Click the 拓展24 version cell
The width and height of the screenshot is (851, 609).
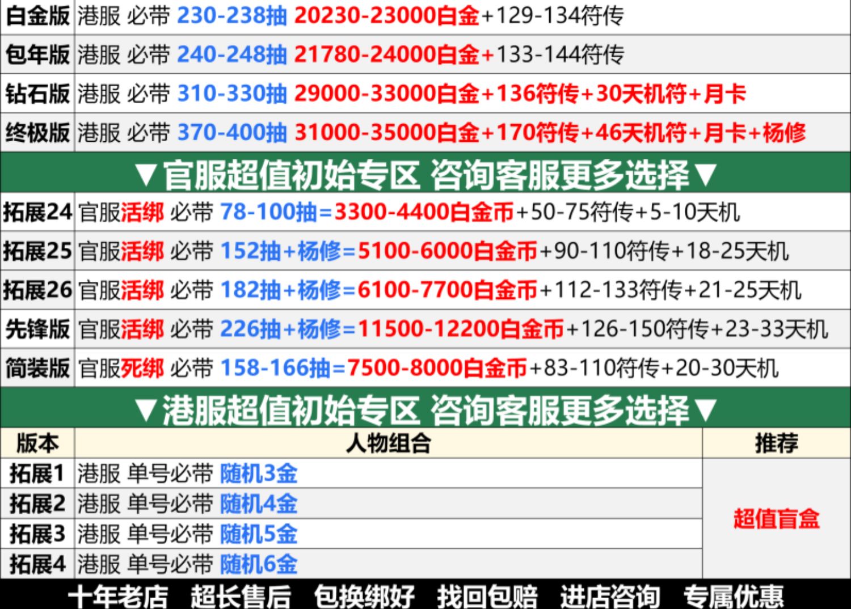tap(37, 213)
